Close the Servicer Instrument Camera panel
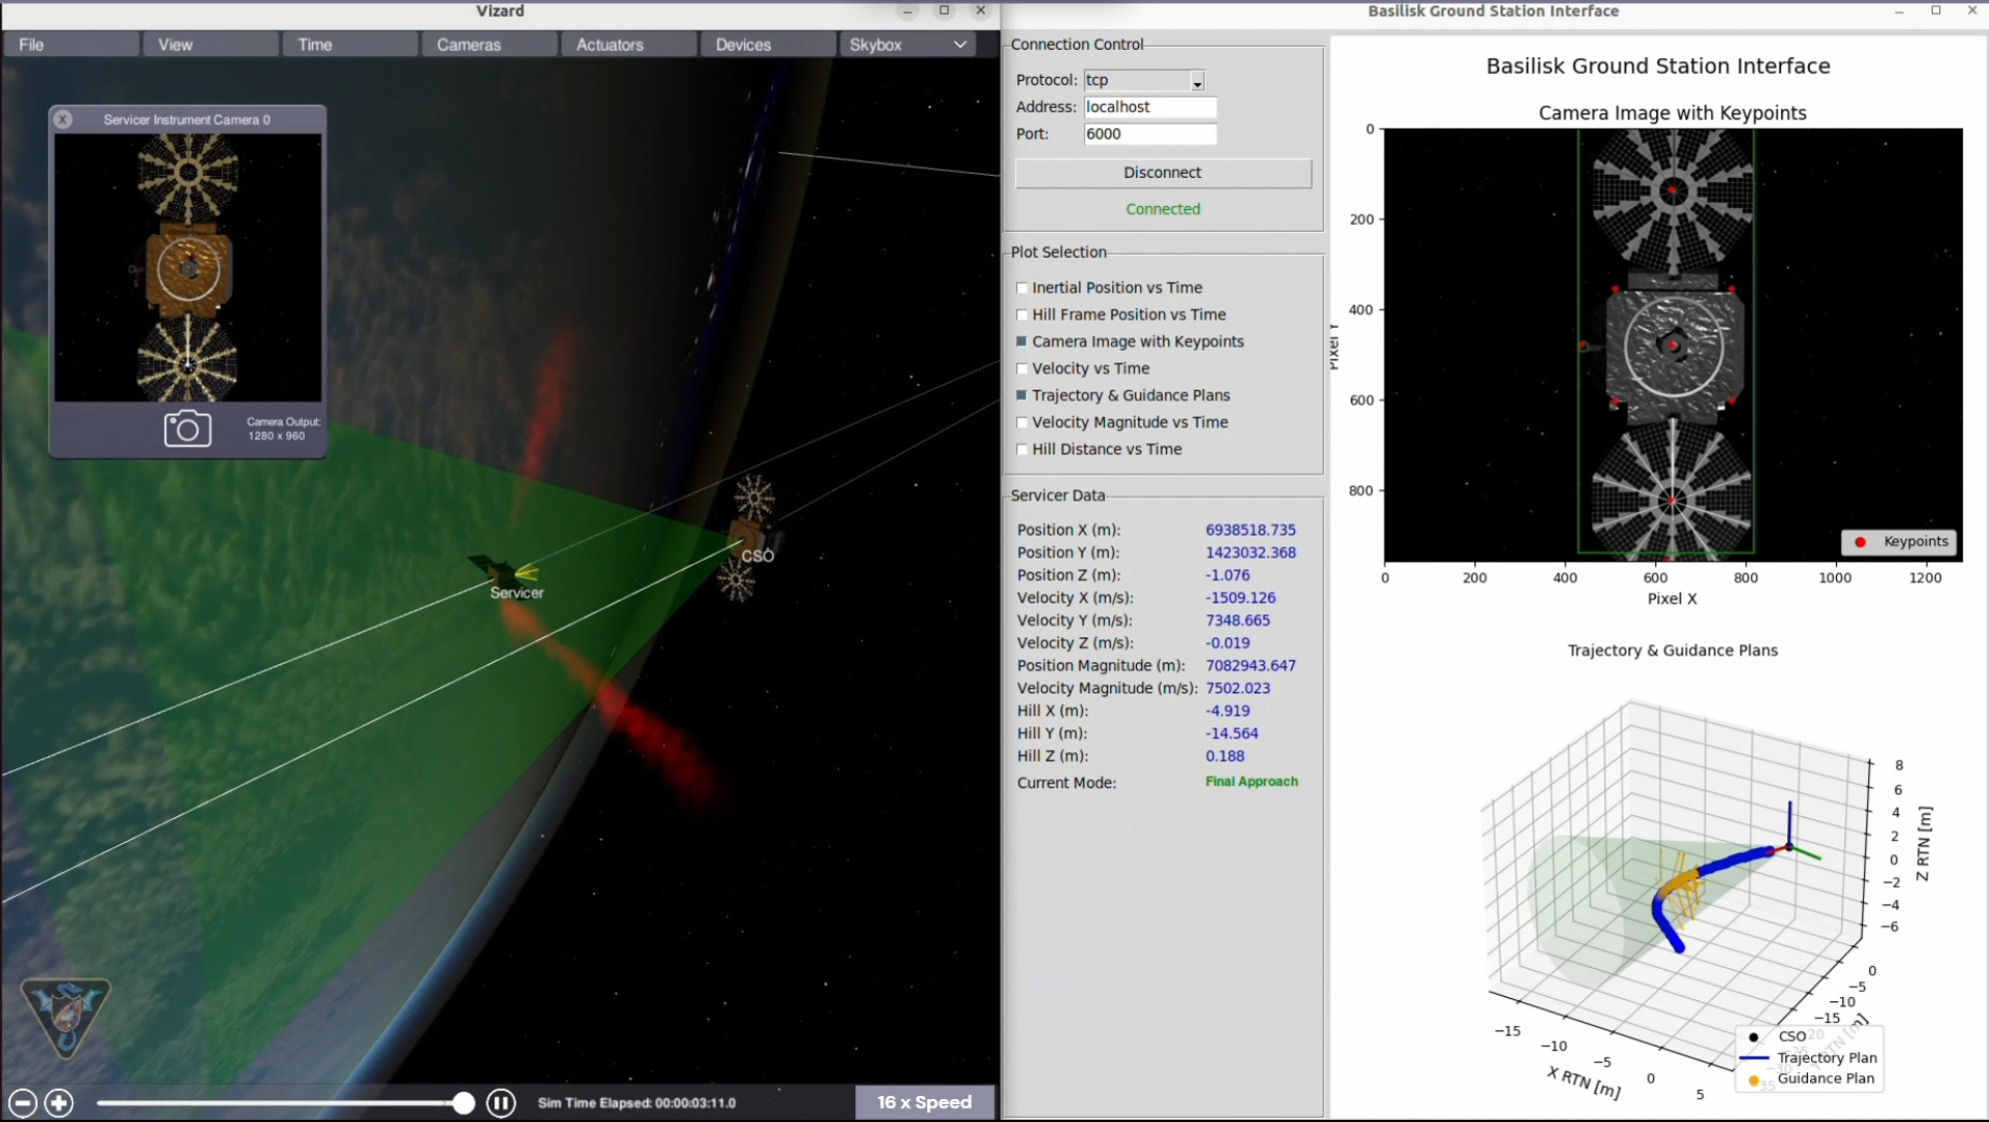This screenshot has width=1989, height=1122. 63,120
